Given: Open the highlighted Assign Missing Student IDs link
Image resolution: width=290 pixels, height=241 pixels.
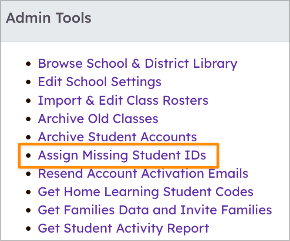Looking at the screenshot, I should (x=122, y=155).
